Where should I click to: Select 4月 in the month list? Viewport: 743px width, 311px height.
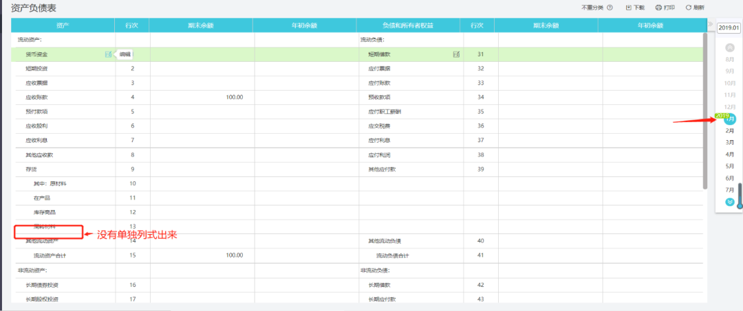point(730,154)
